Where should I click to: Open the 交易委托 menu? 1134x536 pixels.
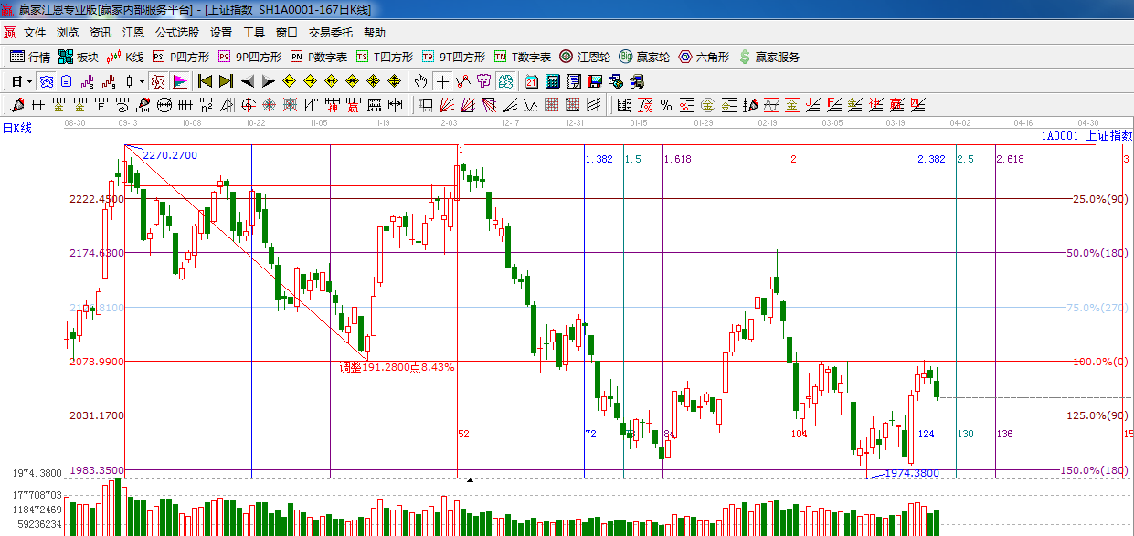[330, 32]
